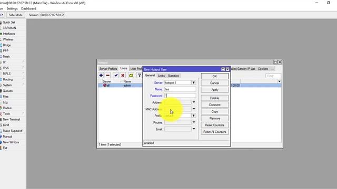Click Make Supout.rif in sidebar
Viewport: 337px width, 189px height.
(13, 131)
